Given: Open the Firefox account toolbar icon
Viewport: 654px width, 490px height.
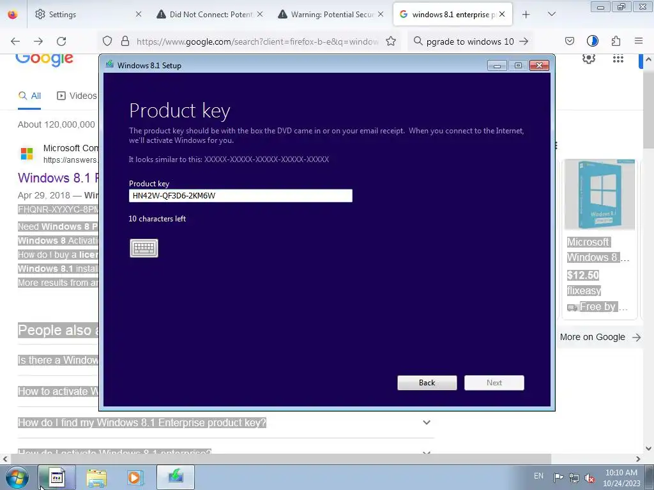Looking at the screenshot, I should 592,41.
